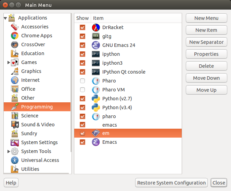Select the Python (v3.4) entry text
231x191 pixels.
(x=117, y=107)
